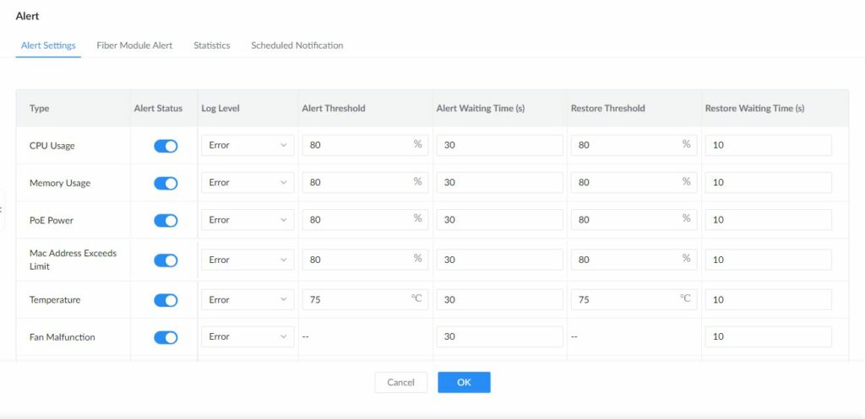Click the Mac Address Exceeds Limit row label
Screen dimensions: 865x419
coord(73,260)
